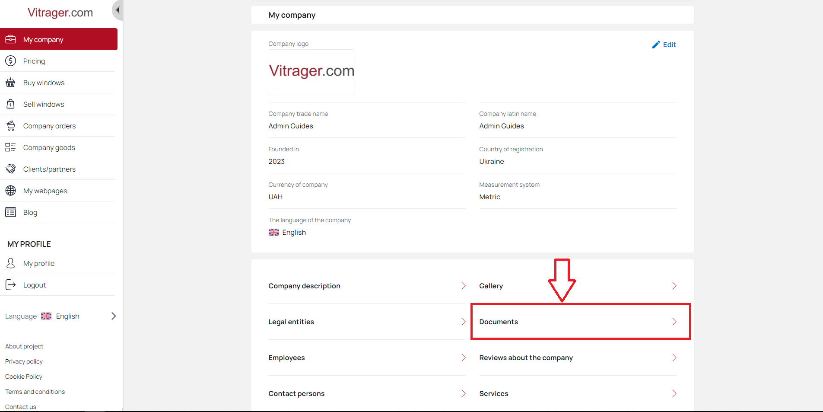Open the Gallery section

578,286
